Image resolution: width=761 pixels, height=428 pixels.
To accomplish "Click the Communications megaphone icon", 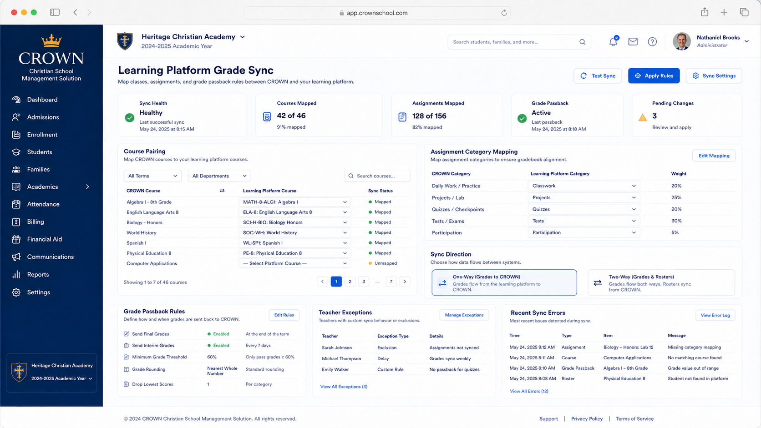I will click(x=16, y=257).
